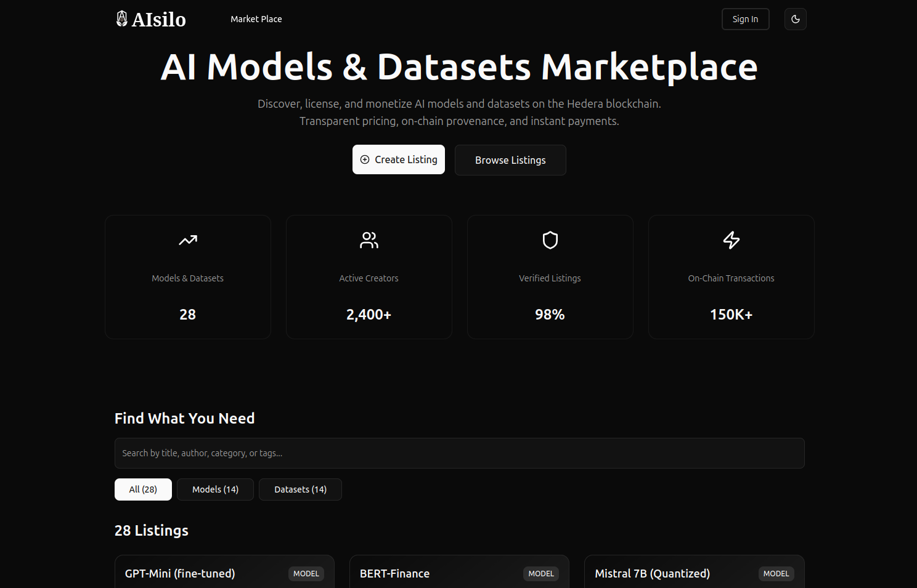917x588 pixels.
Task: Click the plus circle icon in Create Listing
Action: (x=365, y=159)
